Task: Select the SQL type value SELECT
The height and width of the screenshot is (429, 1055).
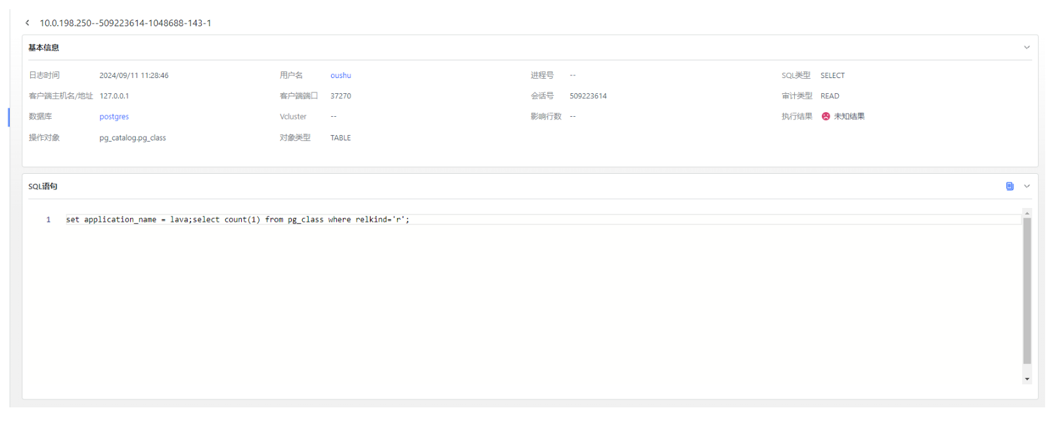Action: 832,75
